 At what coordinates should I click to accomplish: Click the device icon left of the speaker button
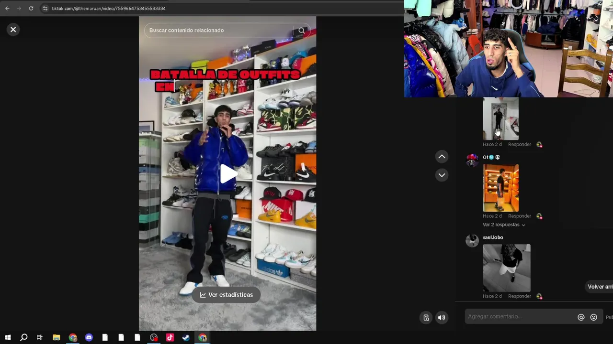[x=426, y=317]
